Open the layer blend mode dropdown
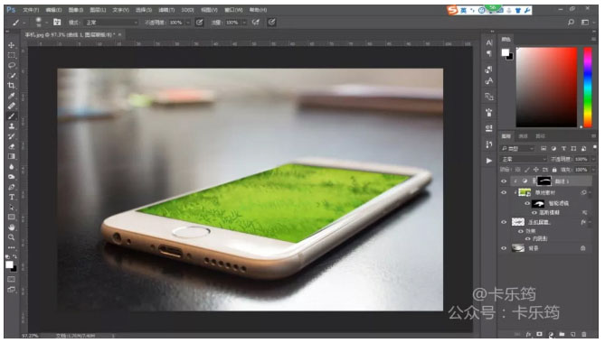The image size is (605, 343). pyautogui.click(x=524, y=159)
